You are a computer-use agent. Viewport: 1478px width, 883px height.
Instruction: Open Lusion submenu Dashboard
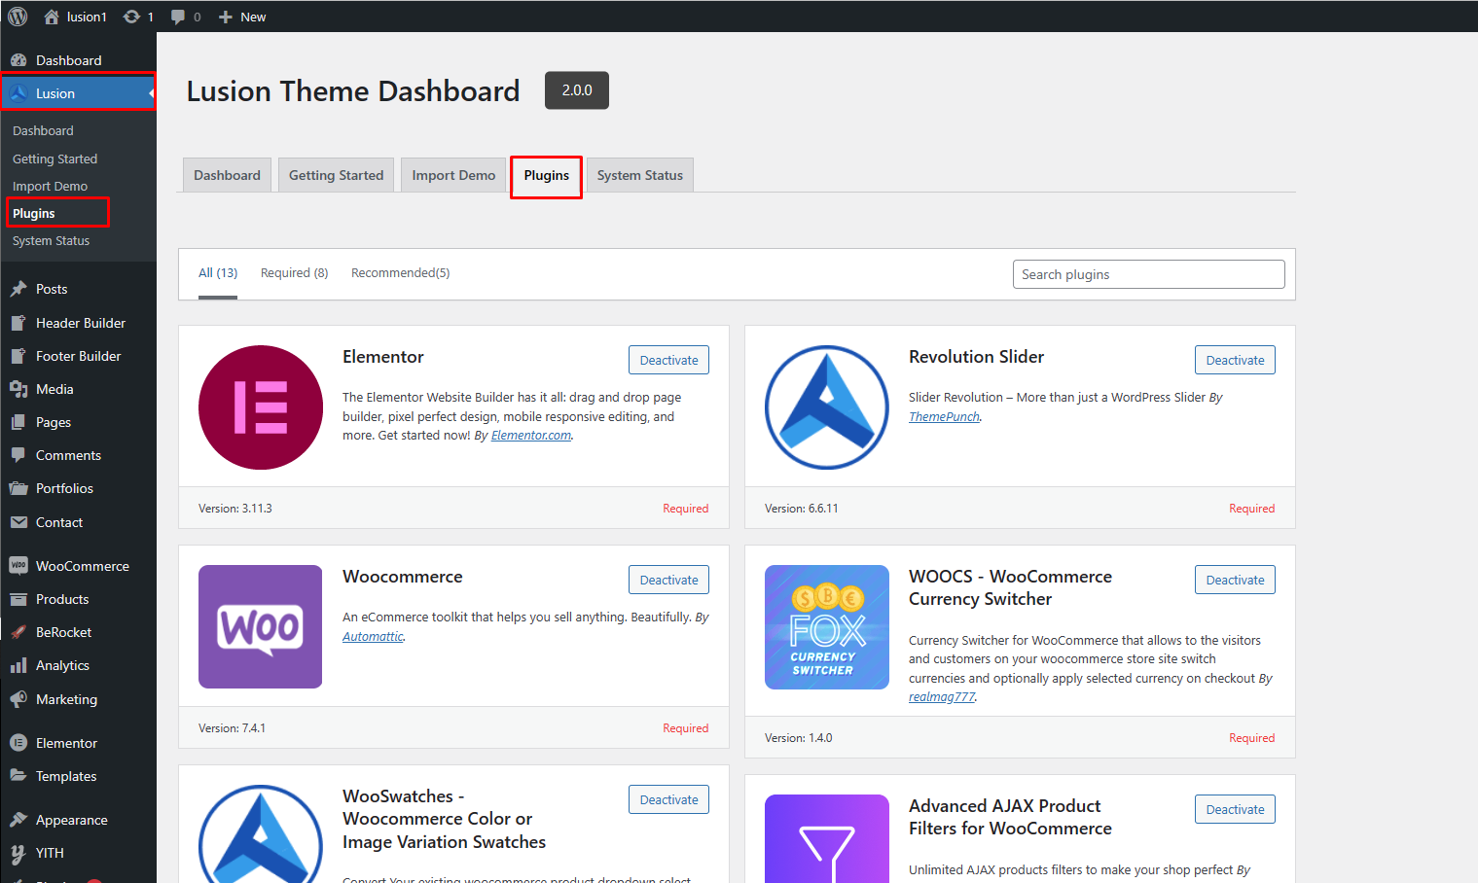pos(43,130)
